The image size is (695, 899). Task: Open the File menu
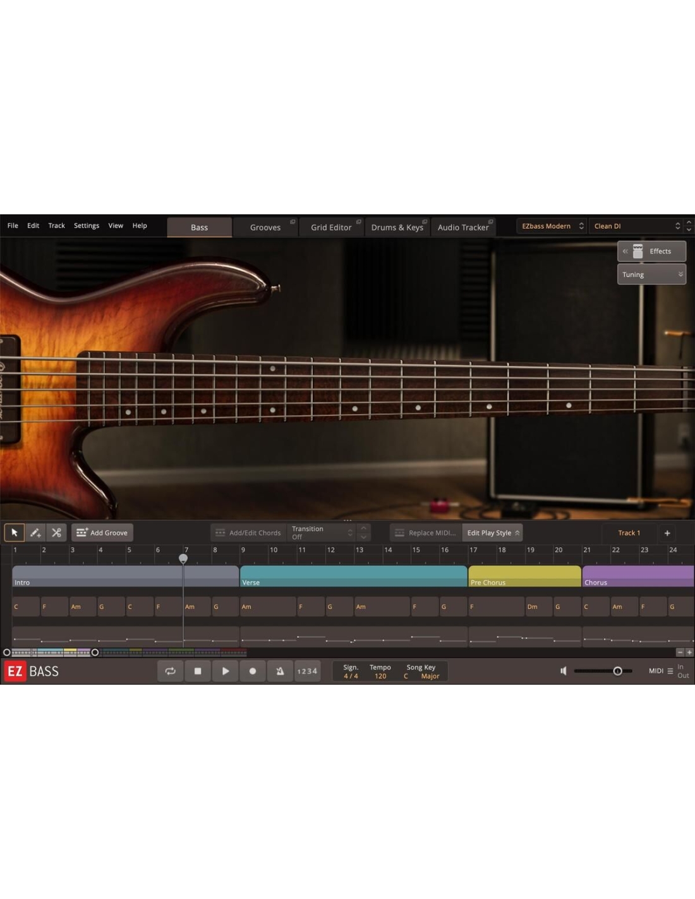13,226
